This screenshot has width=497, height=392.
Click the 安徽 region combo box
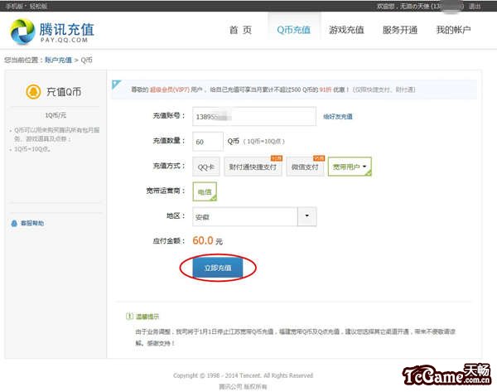254,216
